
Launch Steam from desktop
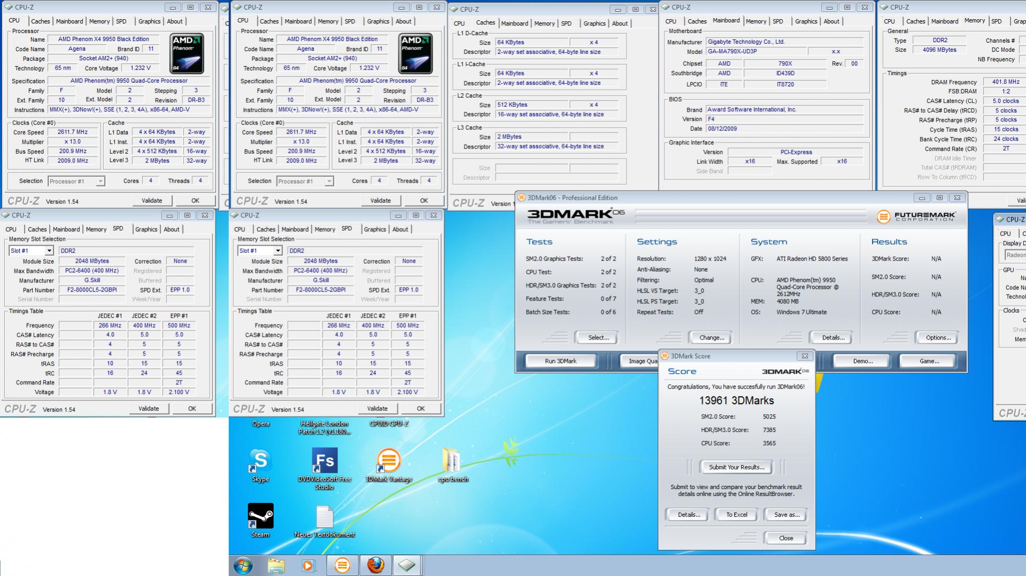pyautogui.click(x=260, y=516)
